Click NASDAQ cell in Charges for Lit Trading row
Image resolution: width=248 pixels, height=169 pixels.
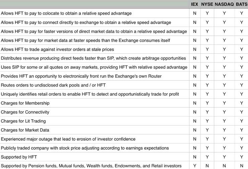coord(224,121)
